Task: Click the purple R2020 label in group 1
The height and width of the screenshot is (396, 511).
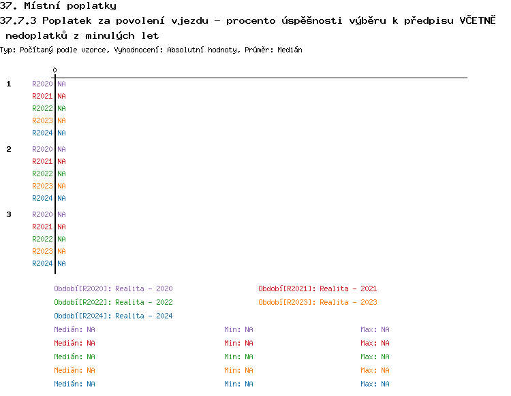Action: click(x=42, y=84)
